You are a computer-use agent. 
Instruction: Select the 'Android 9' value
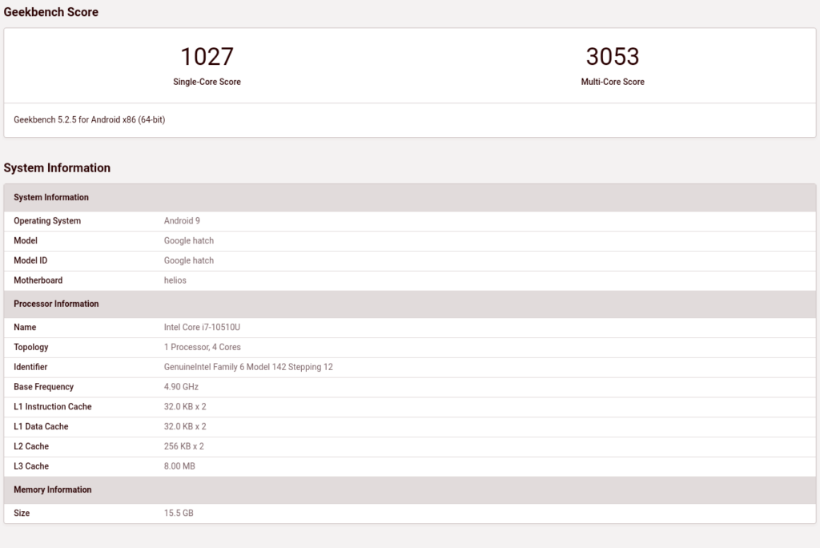tap(182, 221)
